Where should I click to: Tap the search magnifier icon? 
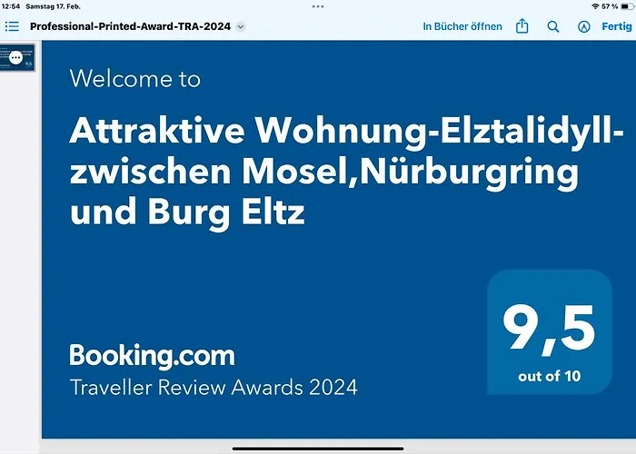click(553, 26)
